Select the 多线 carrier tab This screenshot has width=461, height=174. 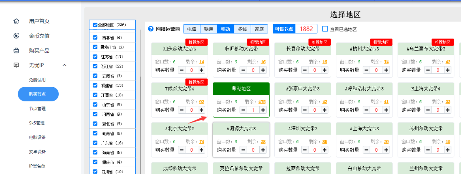(242, 29)
